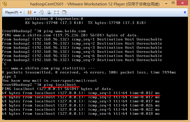
Task: Click the pause virtual machine icon
Action: click(29, 12)
